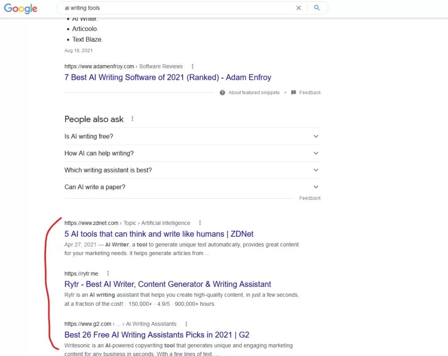Screen dimensions: 448x356
Task: Click Feedback under People also ask
Action: (x=310, y=198)
